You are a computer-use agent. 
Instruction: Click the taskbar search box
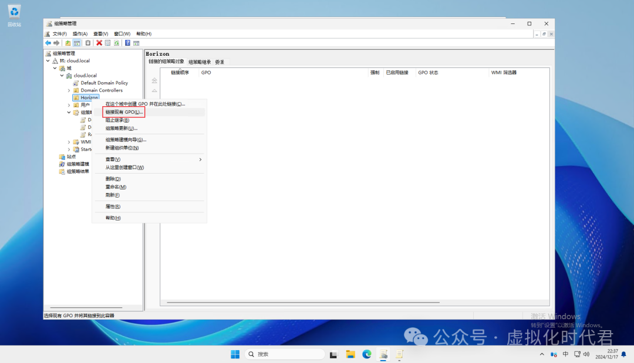point(285,354)
